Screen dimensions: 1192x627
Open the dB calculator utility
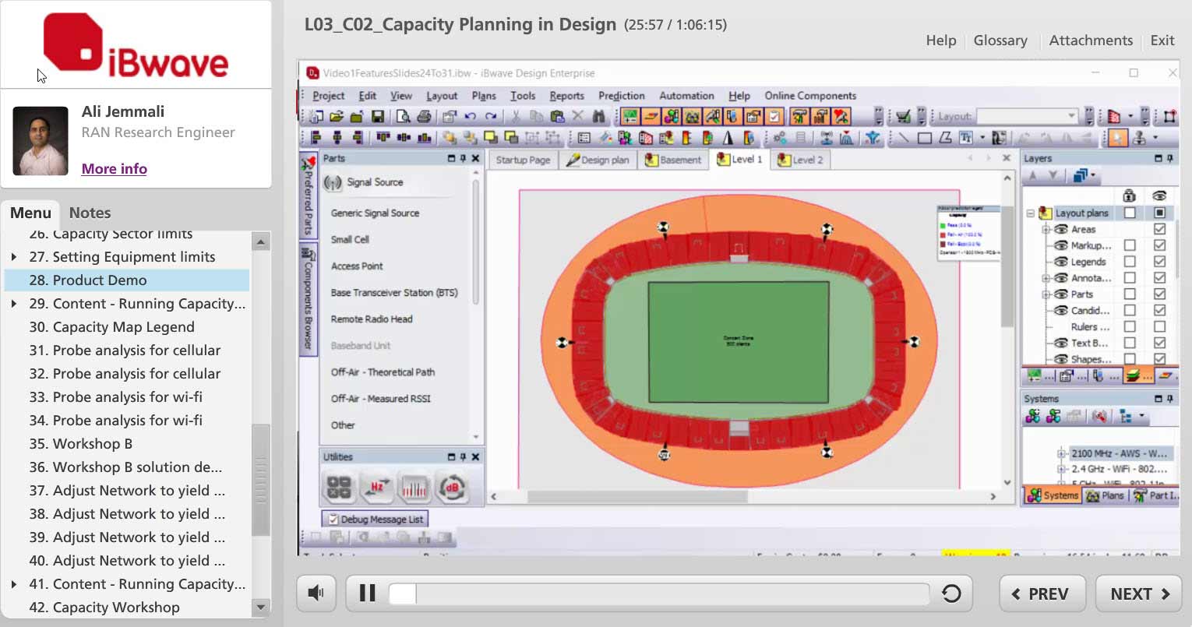[452, 488]
